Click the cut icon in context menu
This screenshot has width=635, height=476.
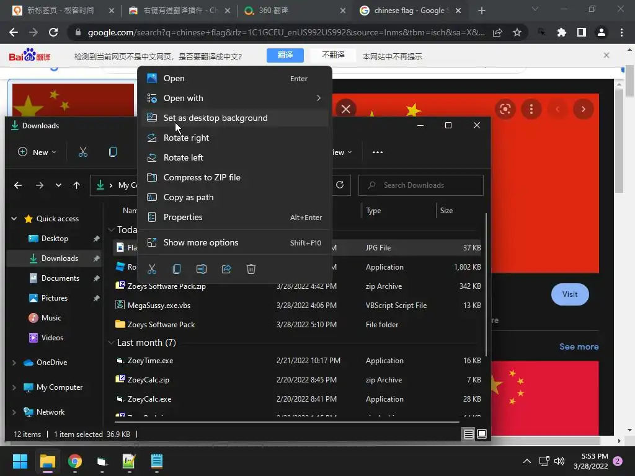[152, 269]
